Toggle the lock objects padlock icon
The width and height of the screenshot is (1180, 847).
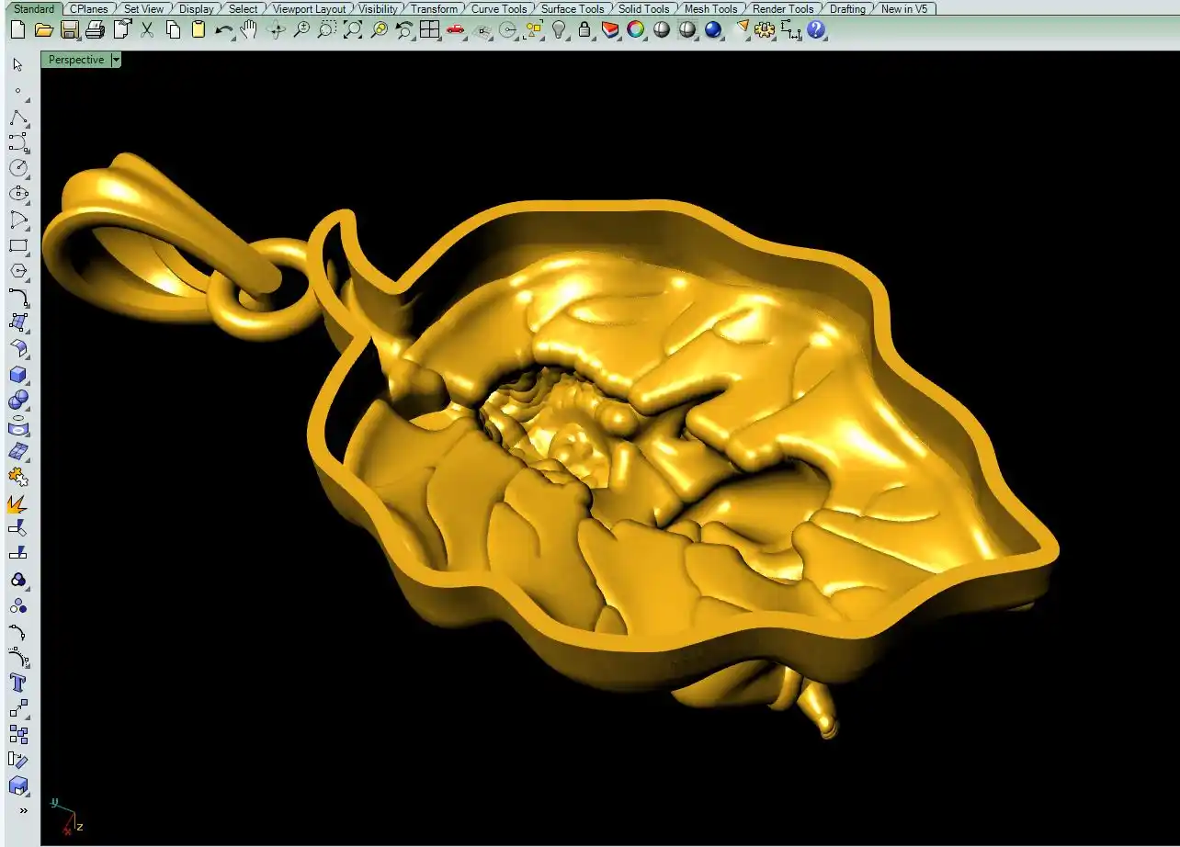click(584, 30)
